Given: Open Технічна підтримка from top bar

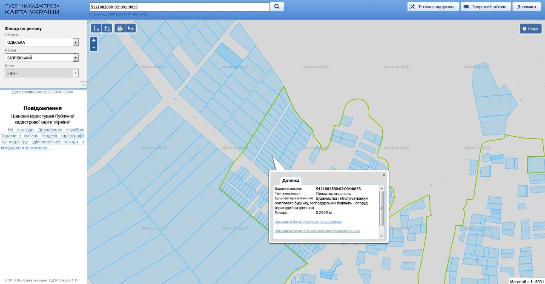Looking at the screenshot, I should [433, 7].
